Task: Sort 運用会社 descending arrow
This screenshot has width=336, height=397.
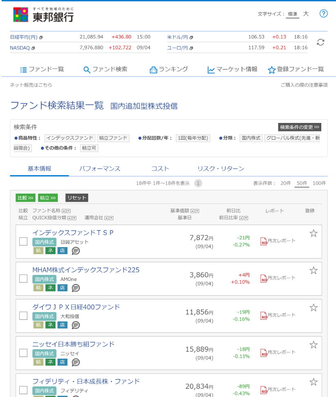Action: (111, 218)
